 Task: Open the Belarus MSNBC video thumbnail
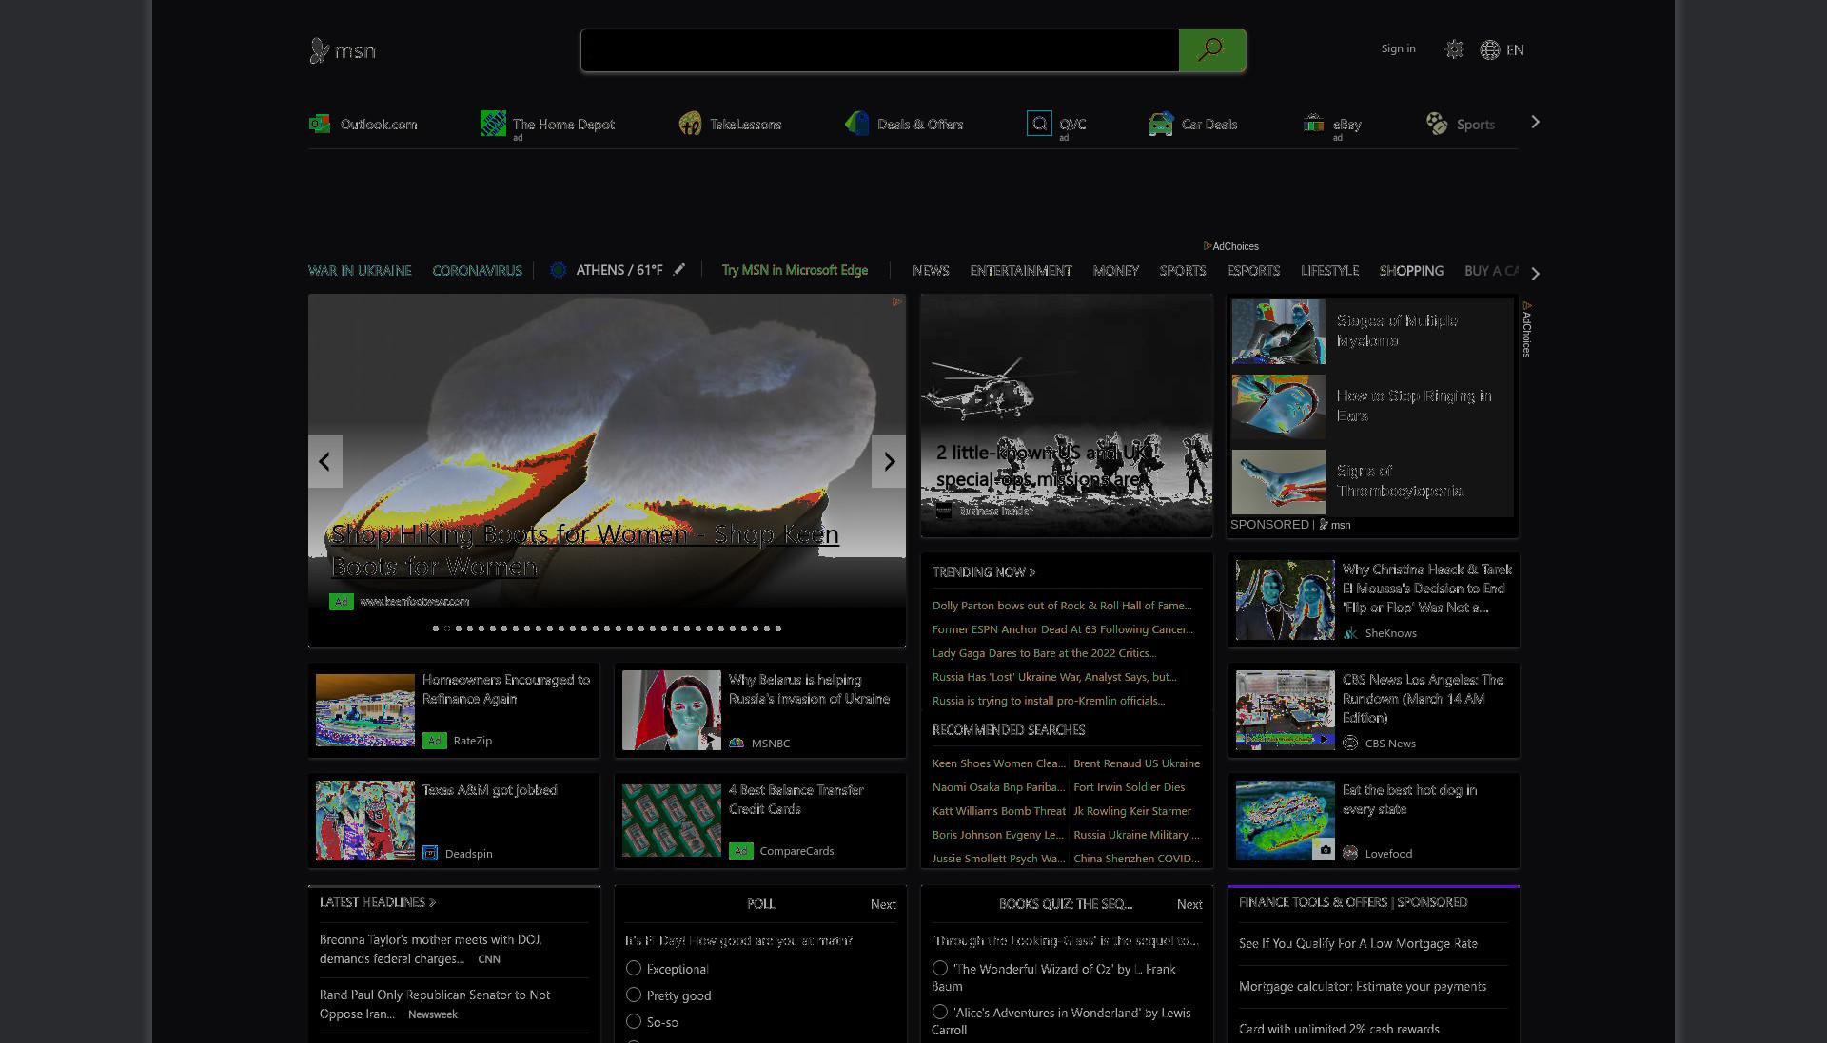[672, 710]
